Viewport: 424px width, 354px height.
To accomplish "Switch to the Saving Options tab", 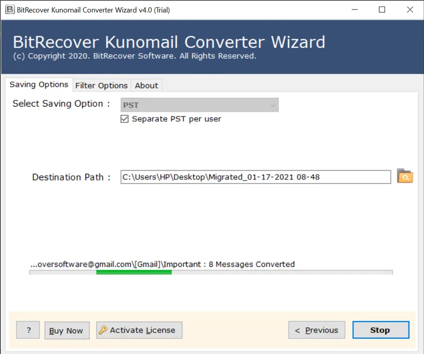I will click(x=39, y=85).
